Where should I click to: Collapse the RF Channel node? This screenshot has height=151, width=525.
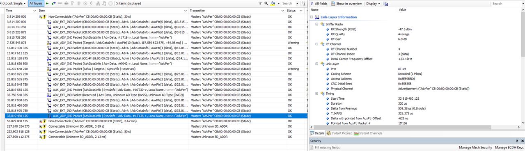[x=317, y=44]
